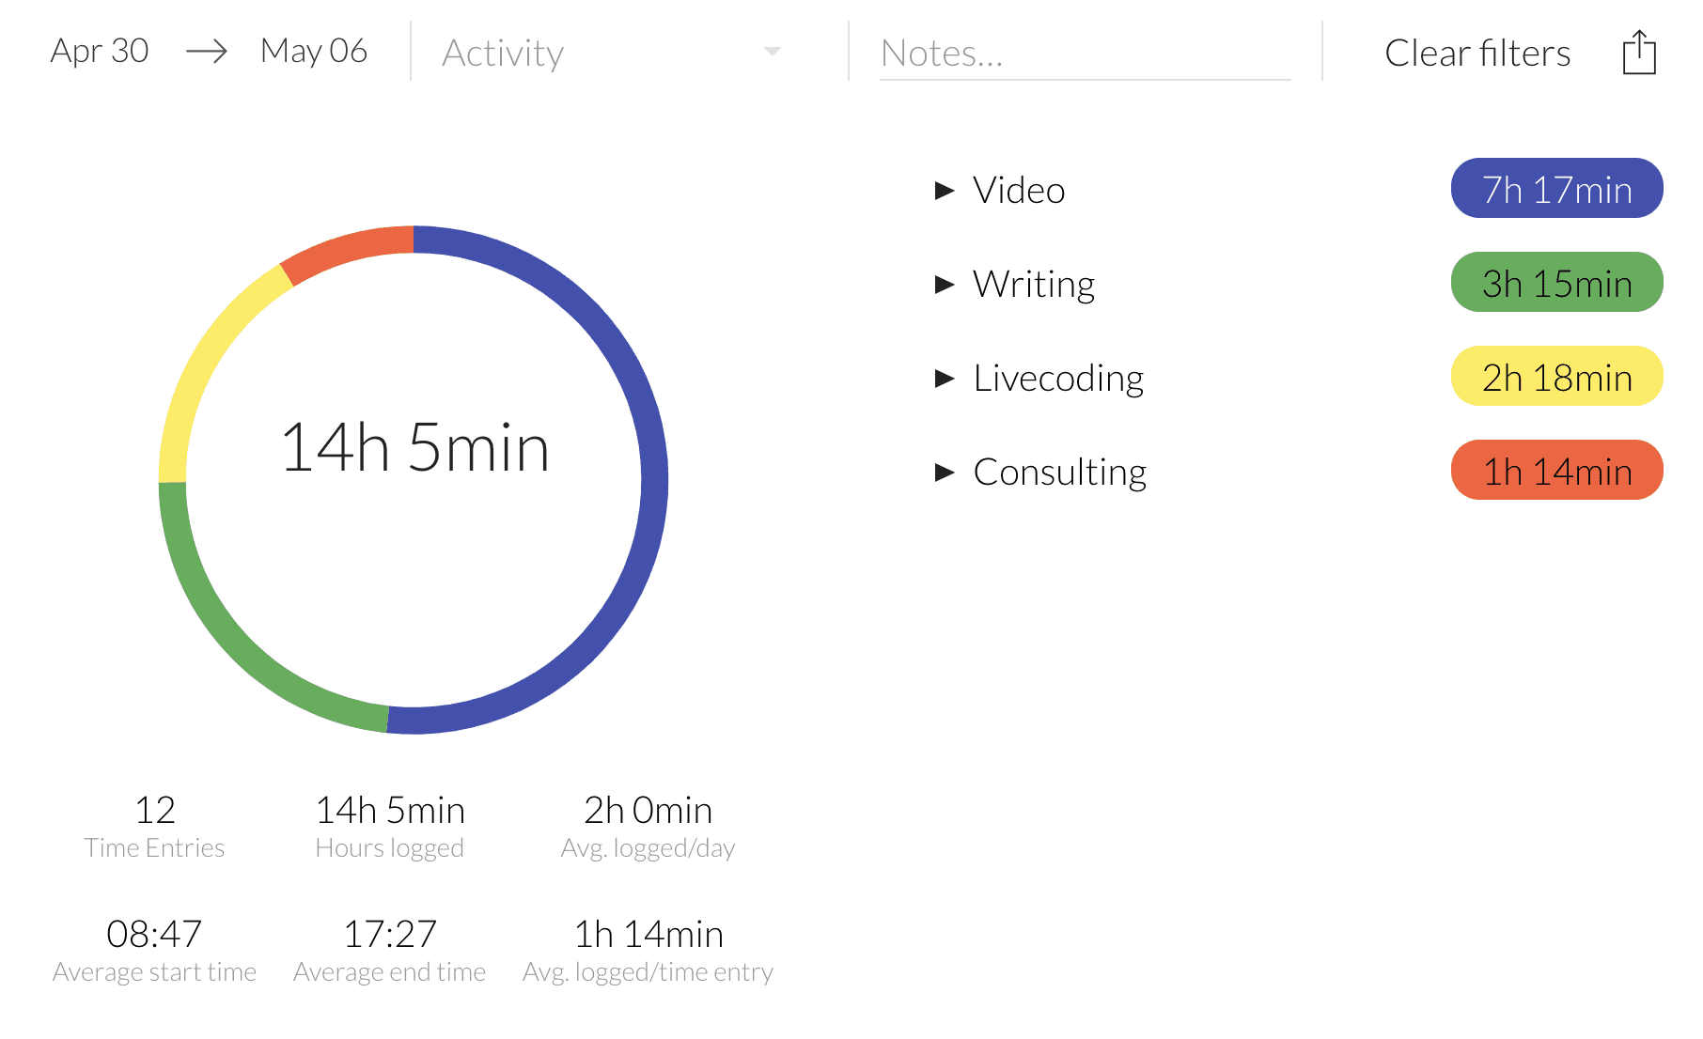Viewport: 1703px width, 1039px height.
Task: Click the export share icon
Action: (1638, 53)
